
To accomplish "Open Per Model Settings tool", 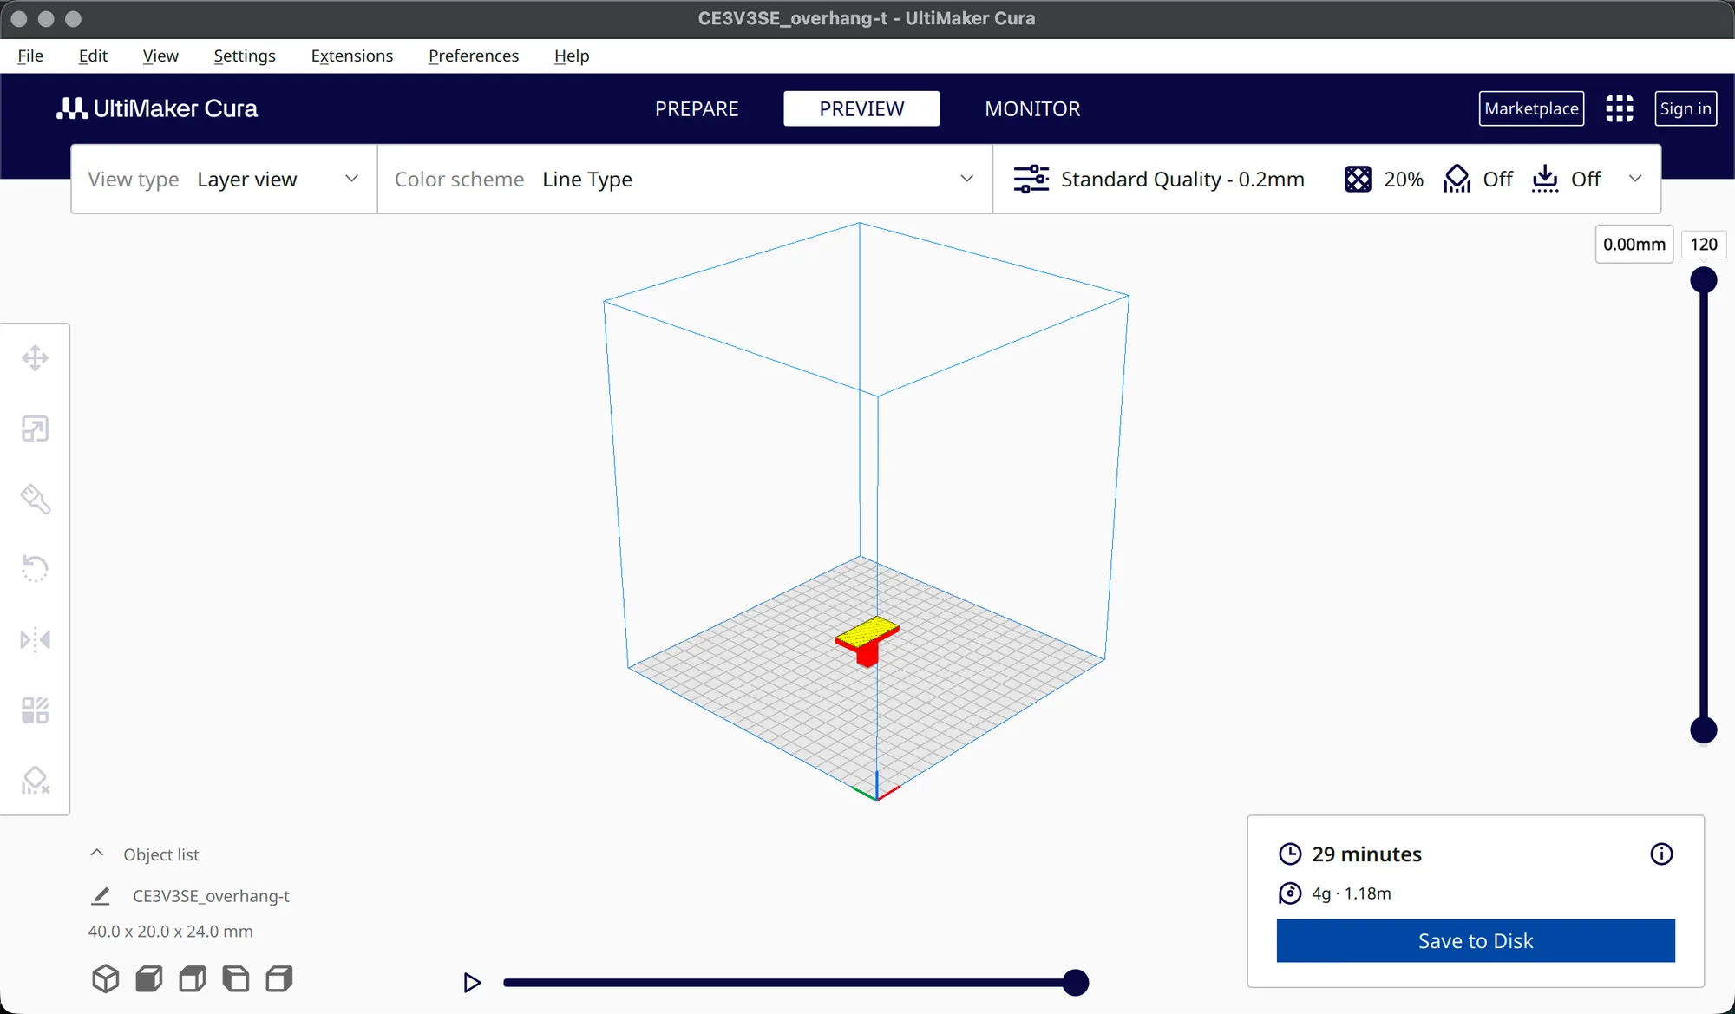I will (35, 710).
